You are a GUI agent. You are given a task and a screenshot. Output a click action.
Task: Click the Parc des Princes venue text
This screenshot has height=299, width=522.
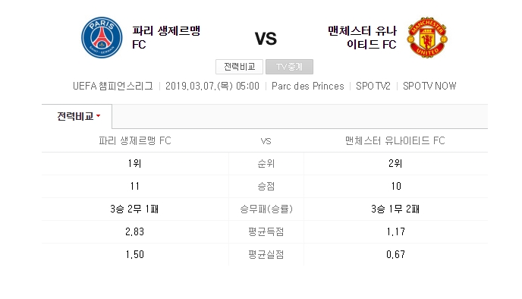[x=307, y=87]
